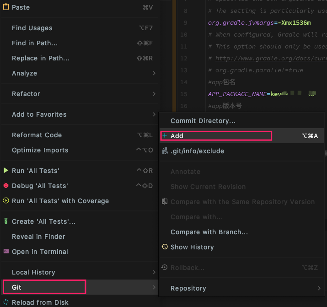Open the gradle.org docs link in editor
Image resolution: width=327 pixels, height=307 pixels.
pyautogui.click(x=271, y=59)
